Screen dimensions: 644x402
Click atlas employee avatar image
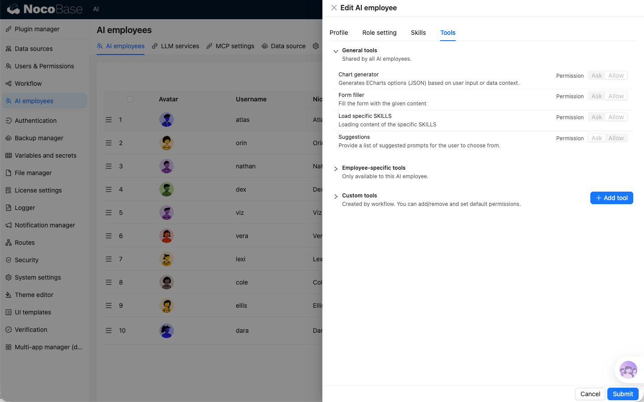coord(166,120)
